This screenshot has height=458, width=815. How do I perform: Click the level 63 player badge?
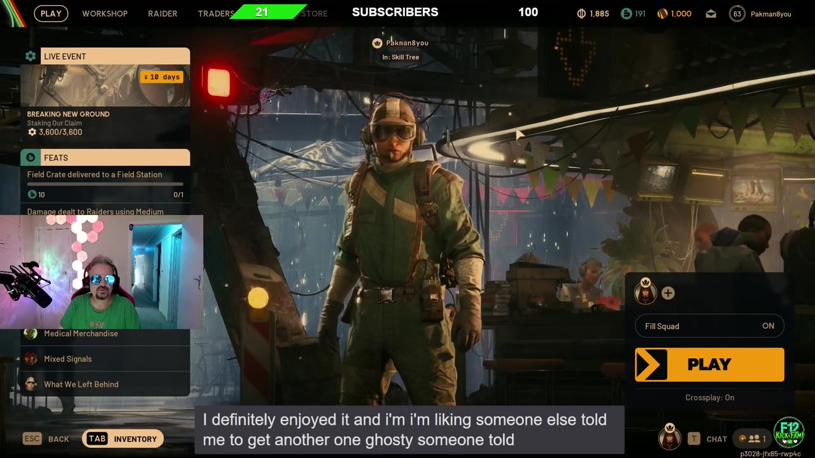click(x=737, y=13)
